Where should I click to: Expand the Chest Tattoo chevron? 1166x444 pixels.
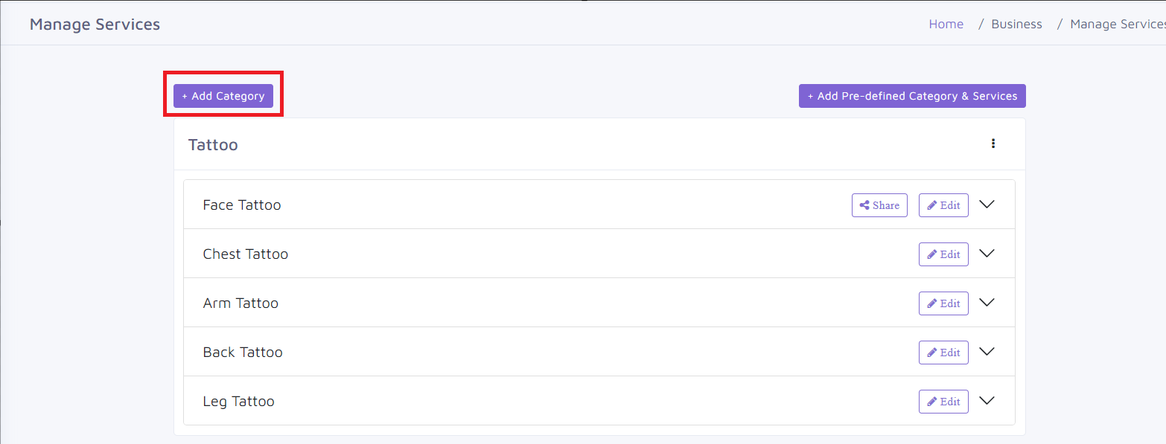point(987,254)
